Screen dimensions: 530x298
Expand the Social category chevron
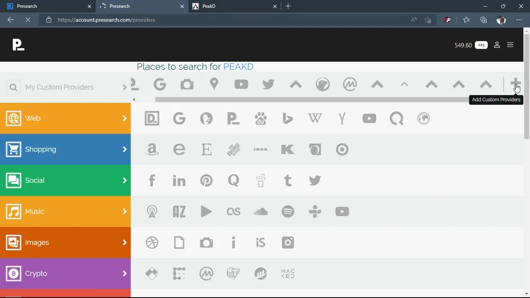pyautogui.click(x=125, y=180)
